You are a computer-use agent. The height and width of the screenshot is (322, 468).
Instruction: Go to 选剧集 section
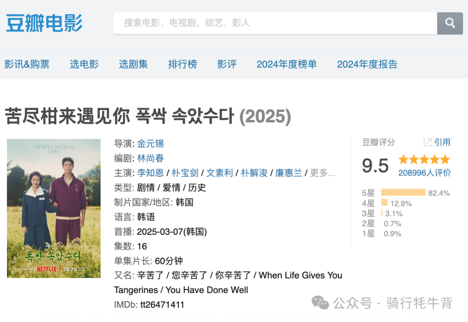click(x=133, y=64)
